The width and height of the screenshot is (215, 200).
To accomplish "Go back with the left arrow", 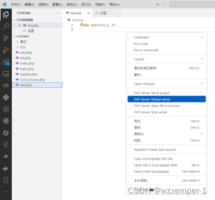I will pos(158,4).
